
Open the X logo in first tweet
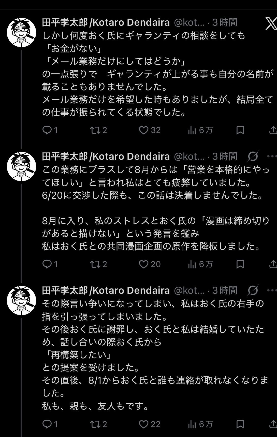(x=271, y=23)
